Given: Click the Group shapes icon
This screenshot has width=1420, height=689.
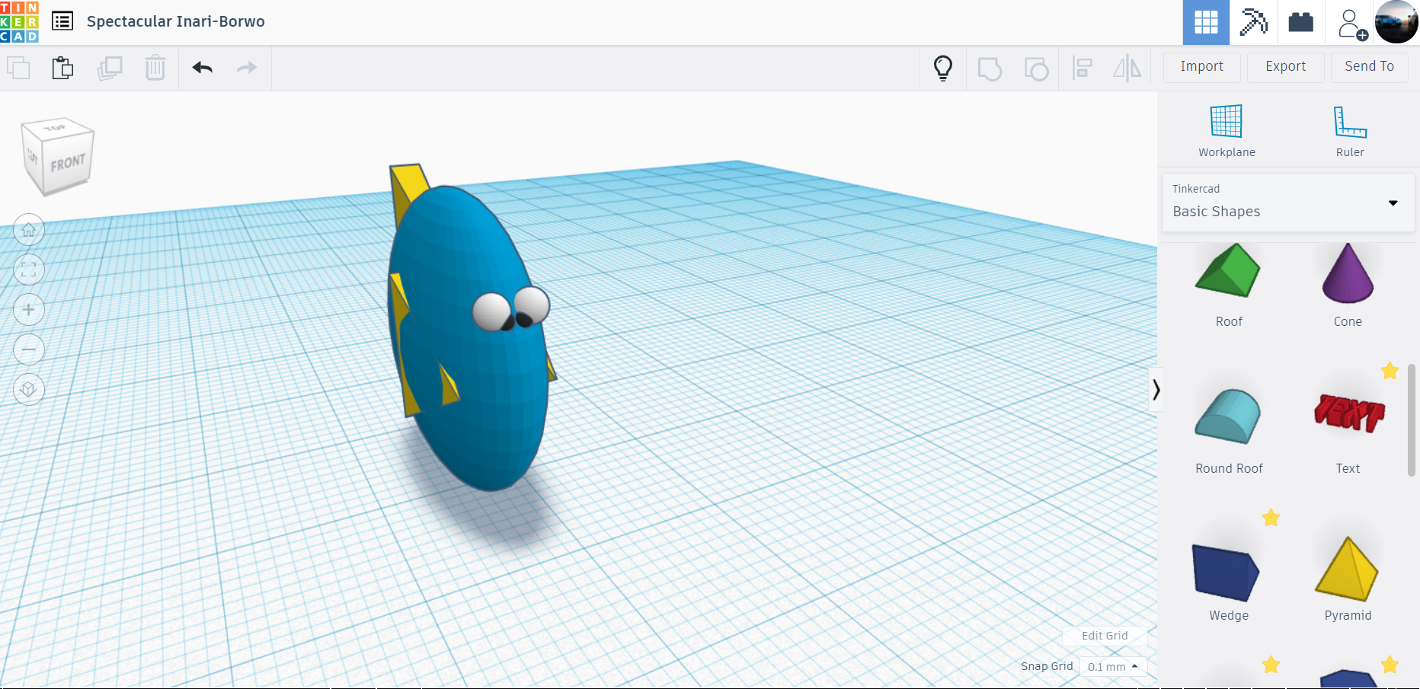Looking at the screenshot, I should tap(990, 69).
